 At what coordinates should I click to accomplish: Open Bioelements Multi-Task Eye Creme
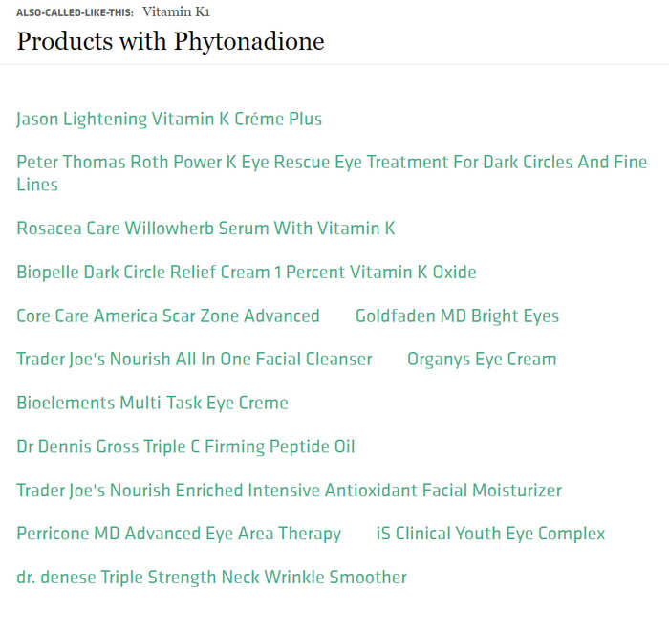152,403
